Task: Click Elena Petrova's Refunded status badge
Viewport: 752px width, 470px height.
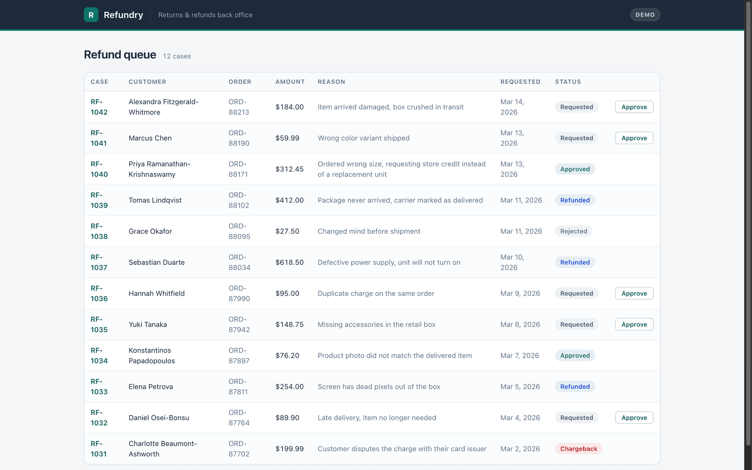Action: point(575,387)
